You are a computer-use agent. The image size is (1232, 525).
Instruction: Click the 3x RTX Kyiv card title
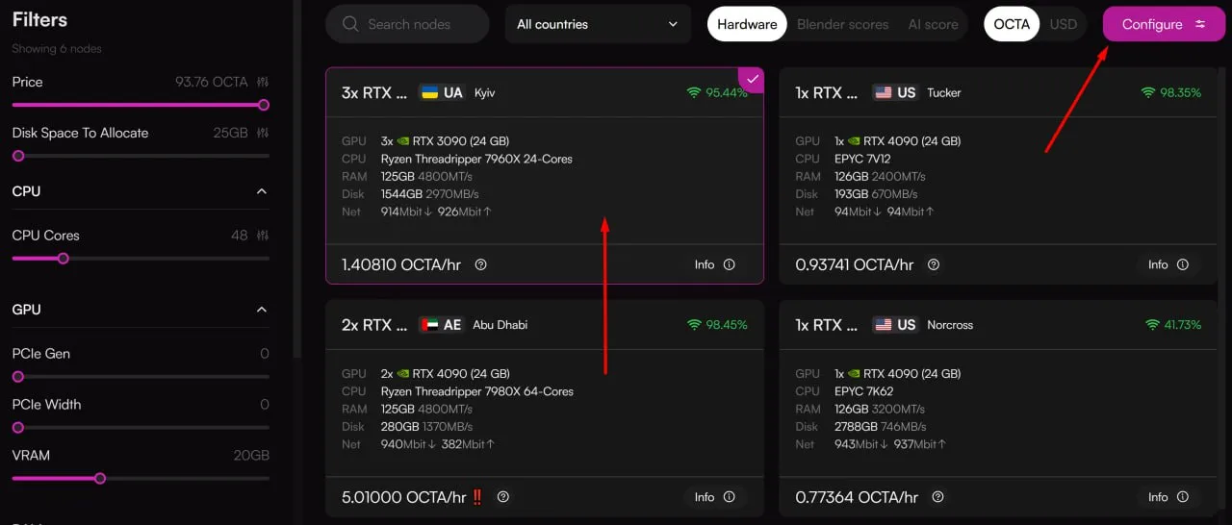point(372,92)
